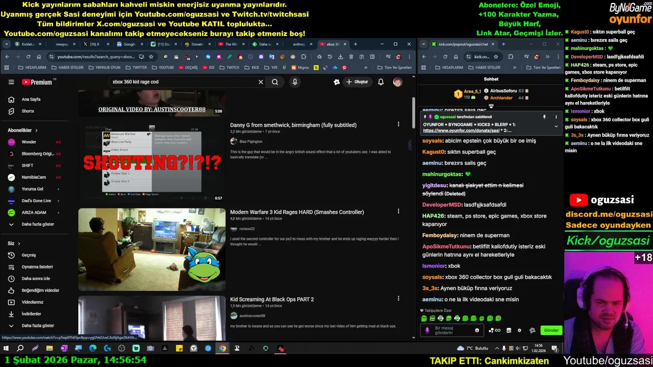653x367 pixels.
Task: Open the YouTube account avatar menu
Action: coord(397,82)
